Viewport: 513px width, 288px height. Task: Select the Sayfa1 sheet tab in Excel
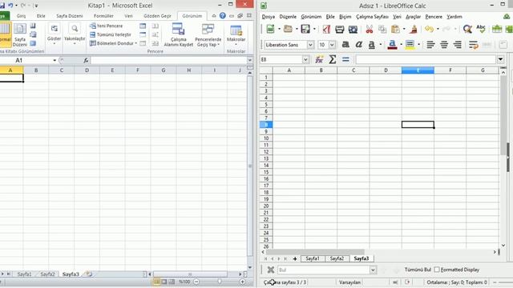click(24, 274)
